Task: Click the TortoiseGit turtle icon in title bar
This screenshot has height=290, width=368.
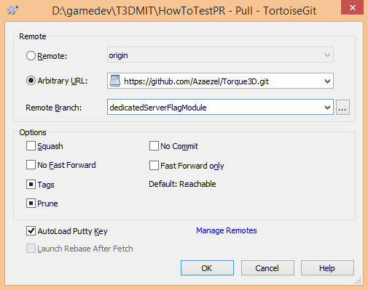Action: click(12, 10)
